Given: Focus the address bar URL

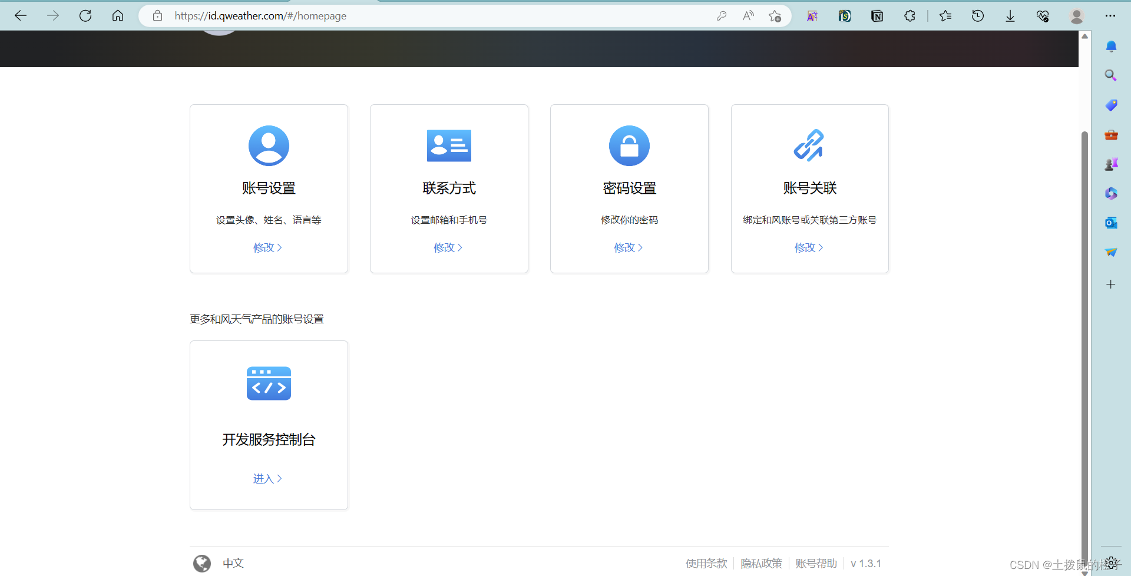Looking at the screenshot, I should (x=260, y=16).
